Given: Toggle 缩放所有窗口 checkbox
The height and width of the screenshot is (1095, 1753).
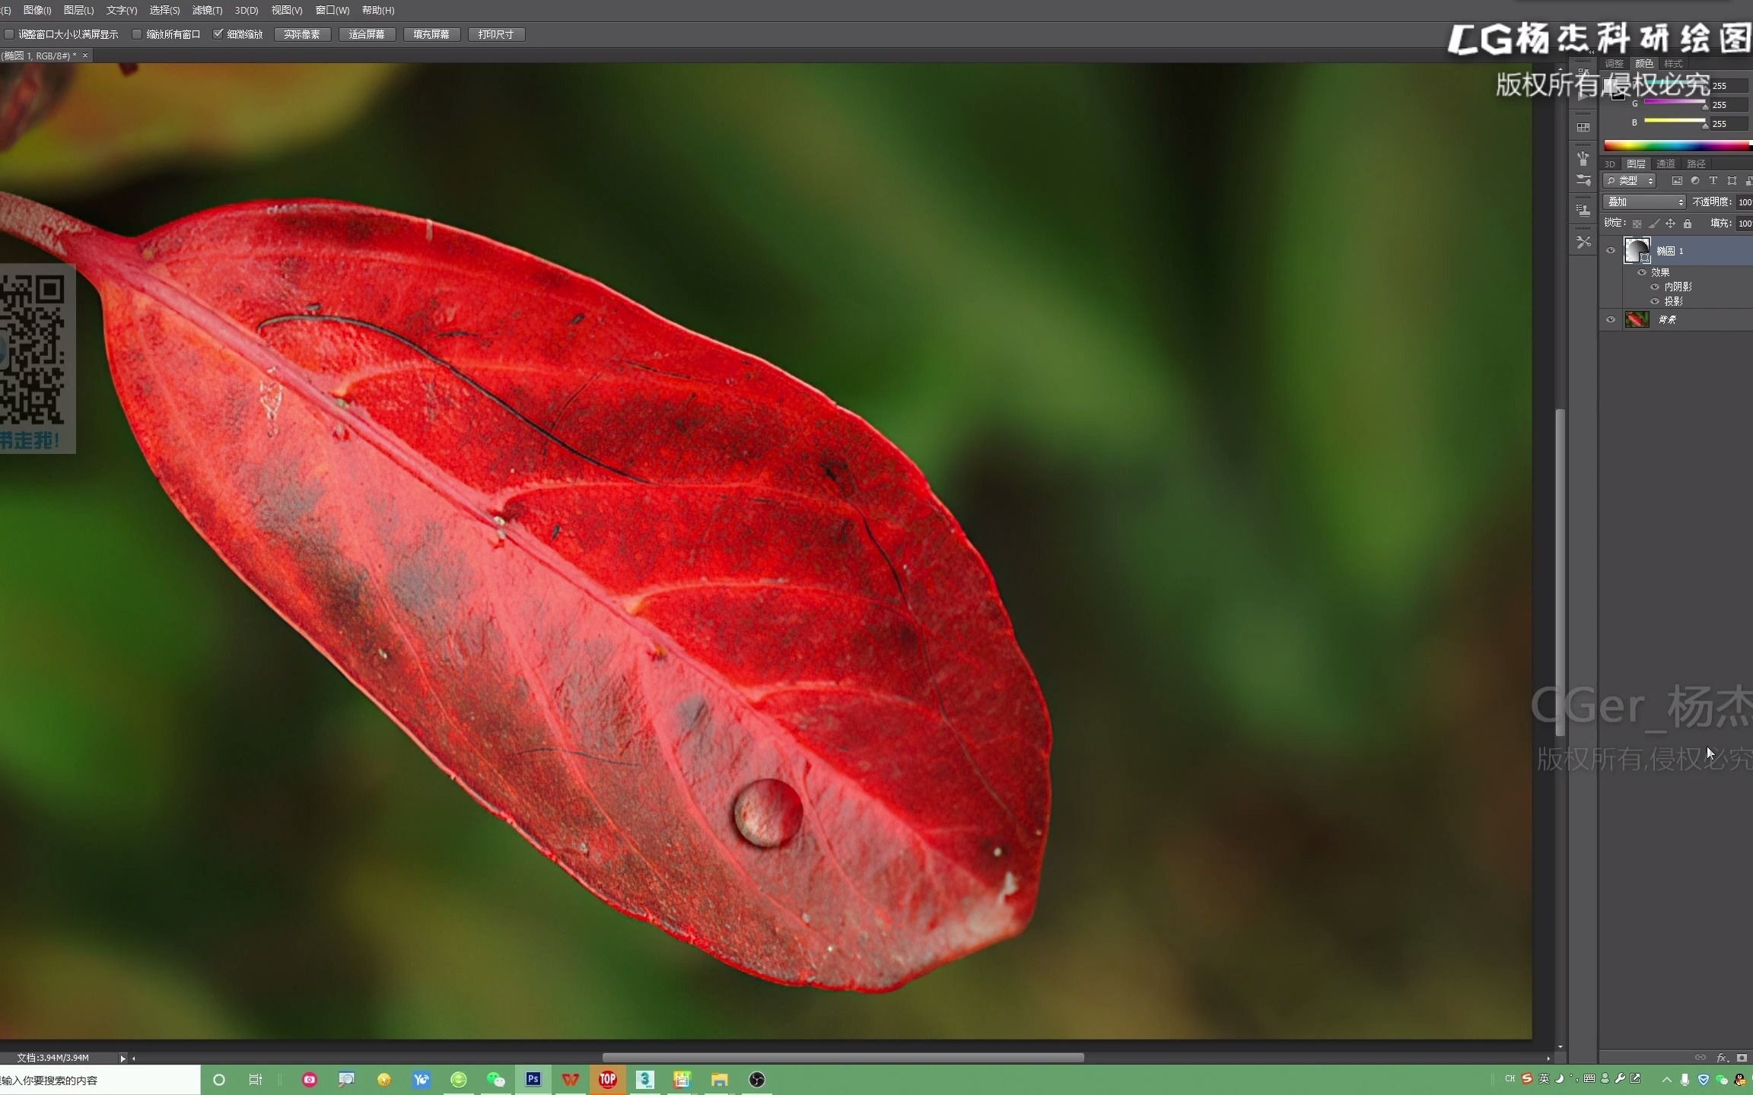Looking at the screenshot, I should 137,34.
